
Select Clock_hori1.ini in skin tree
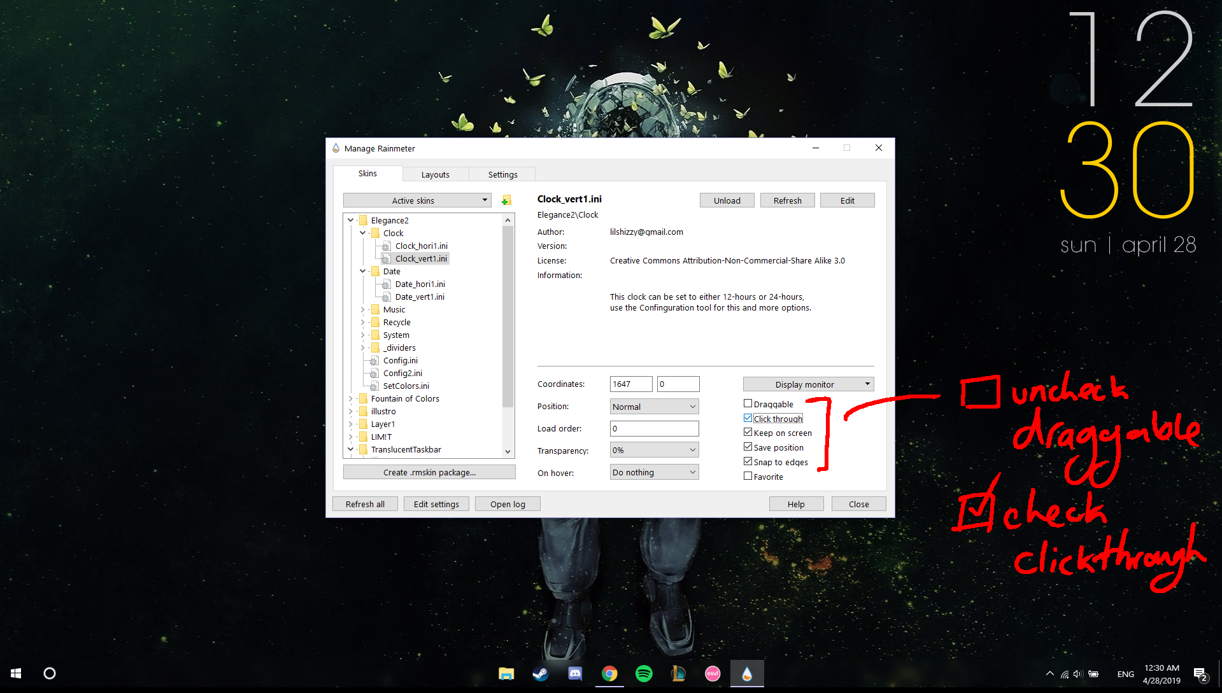click(421, 246)
